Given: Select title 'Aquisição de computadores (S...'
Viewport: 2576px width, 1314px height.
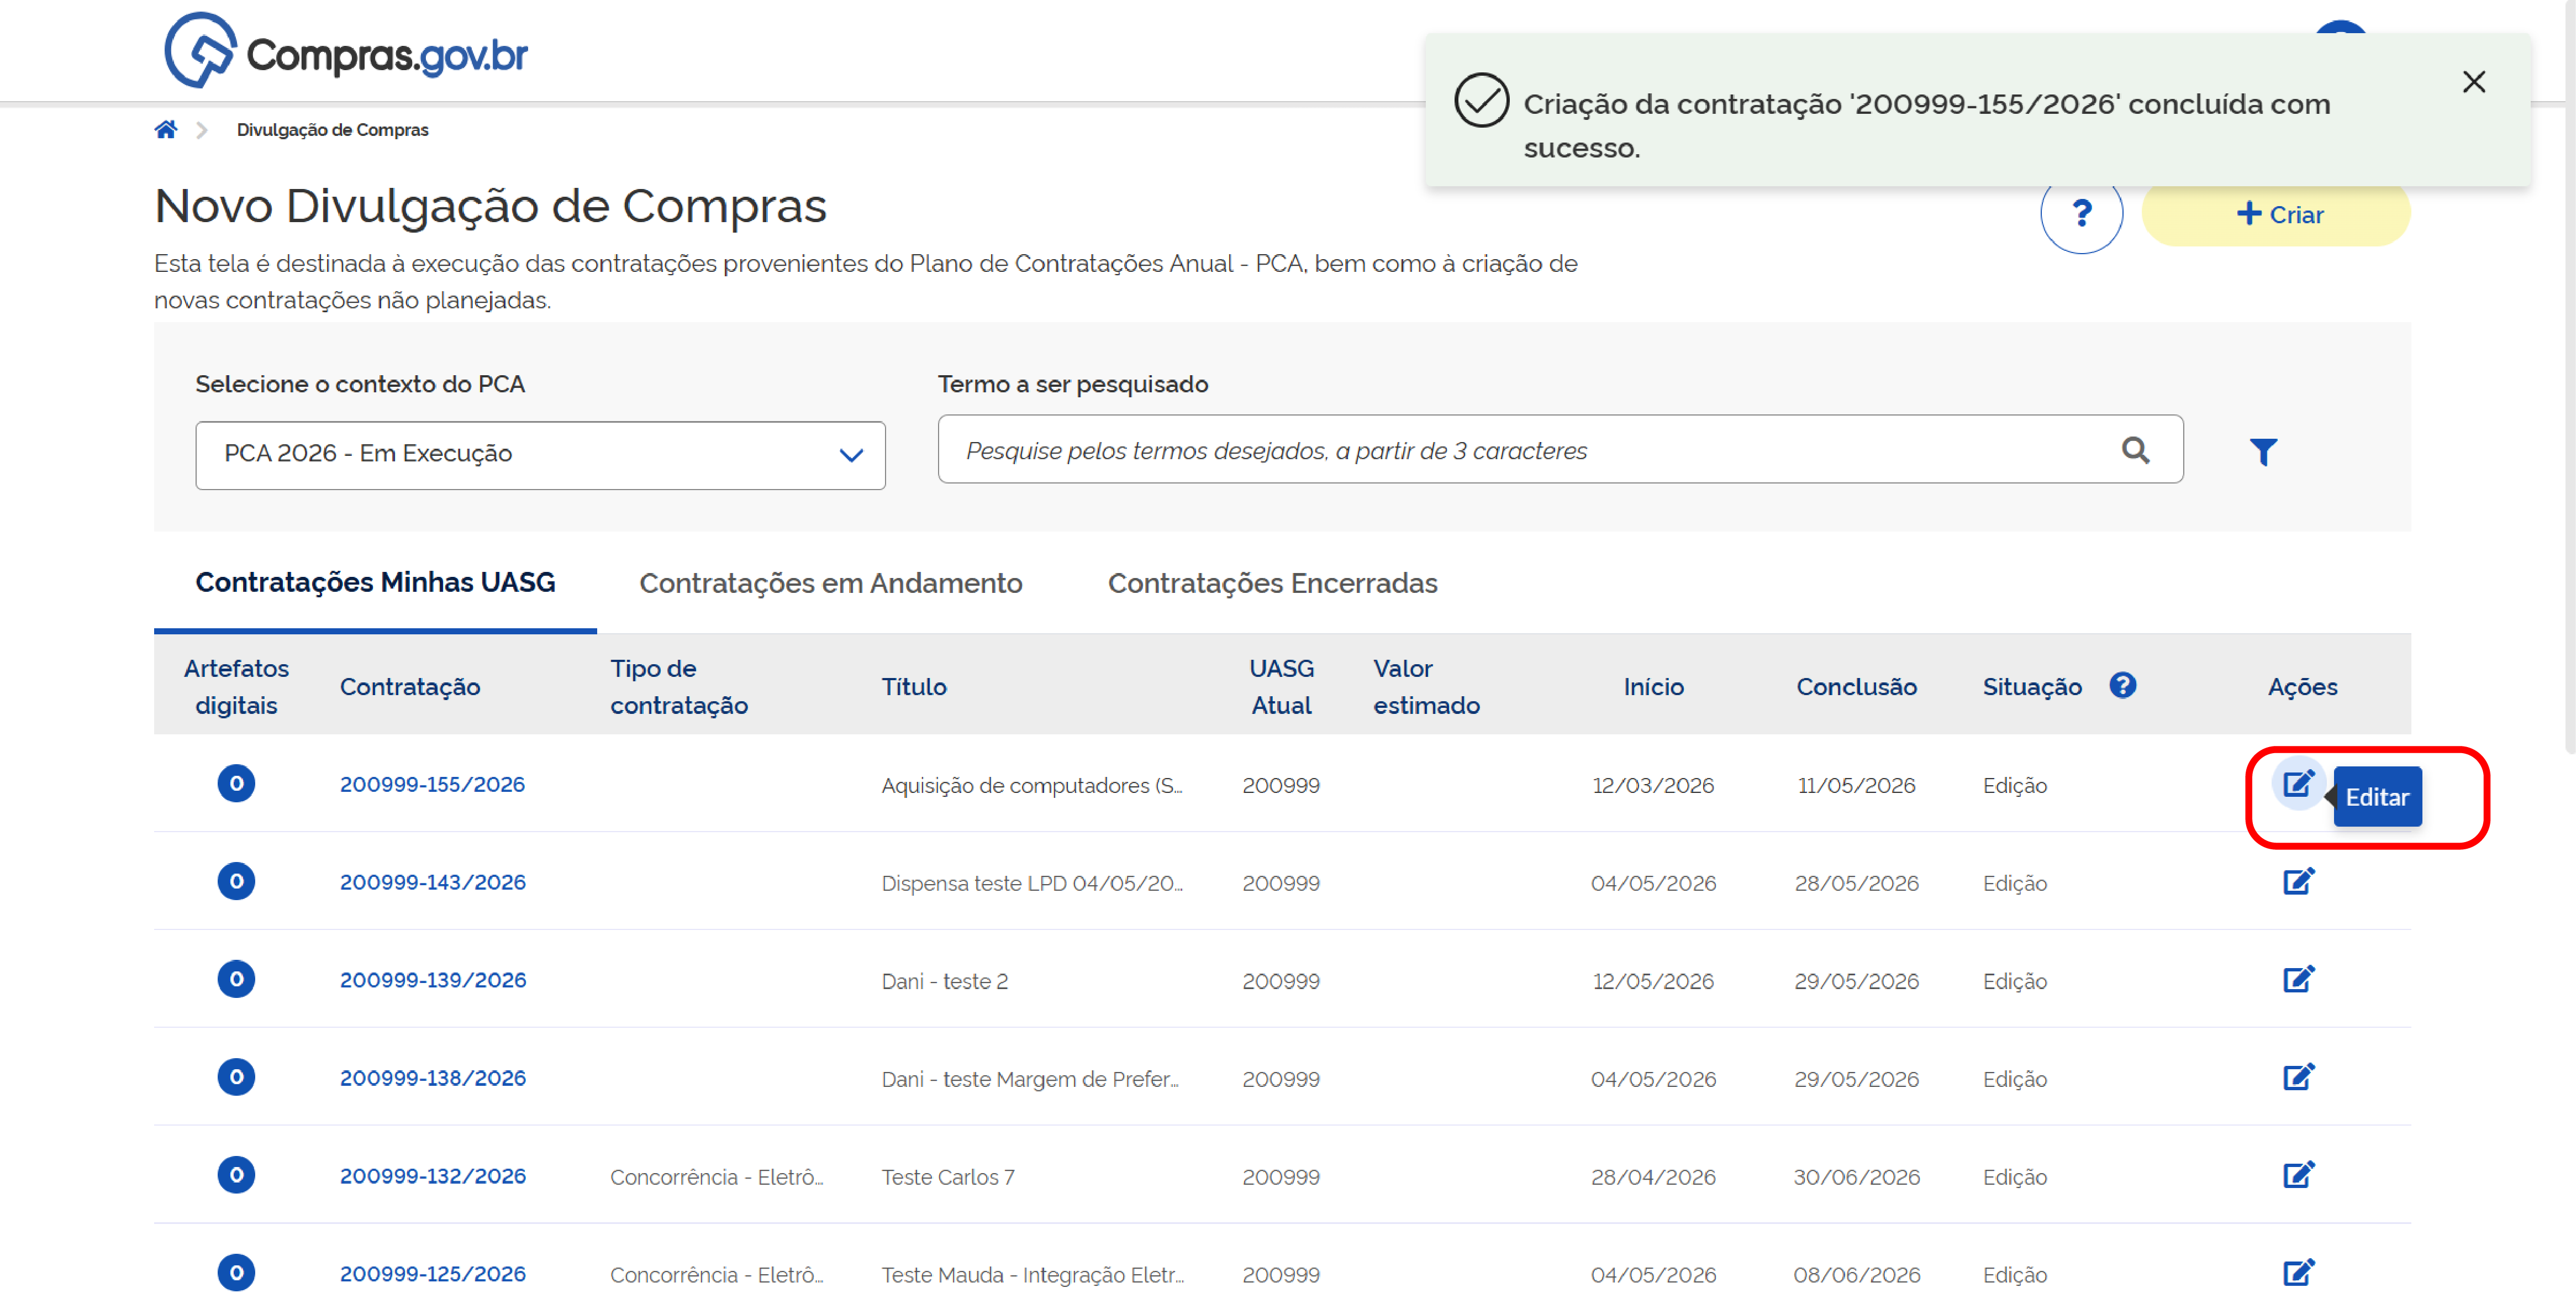Looking at the screenshot, I should pos(1031,786).
